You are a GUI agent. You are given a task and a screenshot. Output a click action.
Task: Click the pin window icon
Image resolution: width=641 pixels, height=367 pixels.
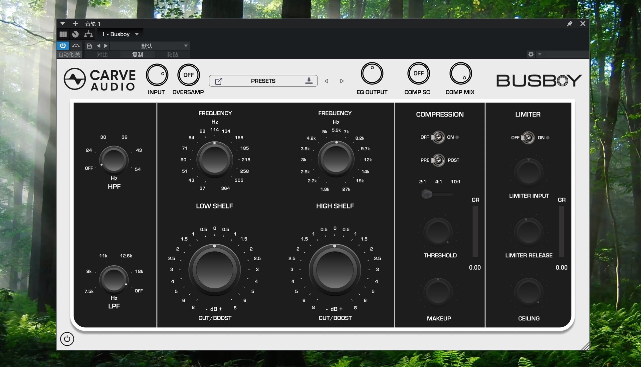pyautogui.click(x=570, y=24)
